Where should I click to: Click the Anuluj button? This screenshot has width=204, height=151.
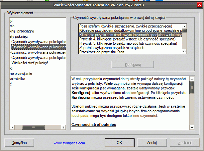click(x=152, y=143)
